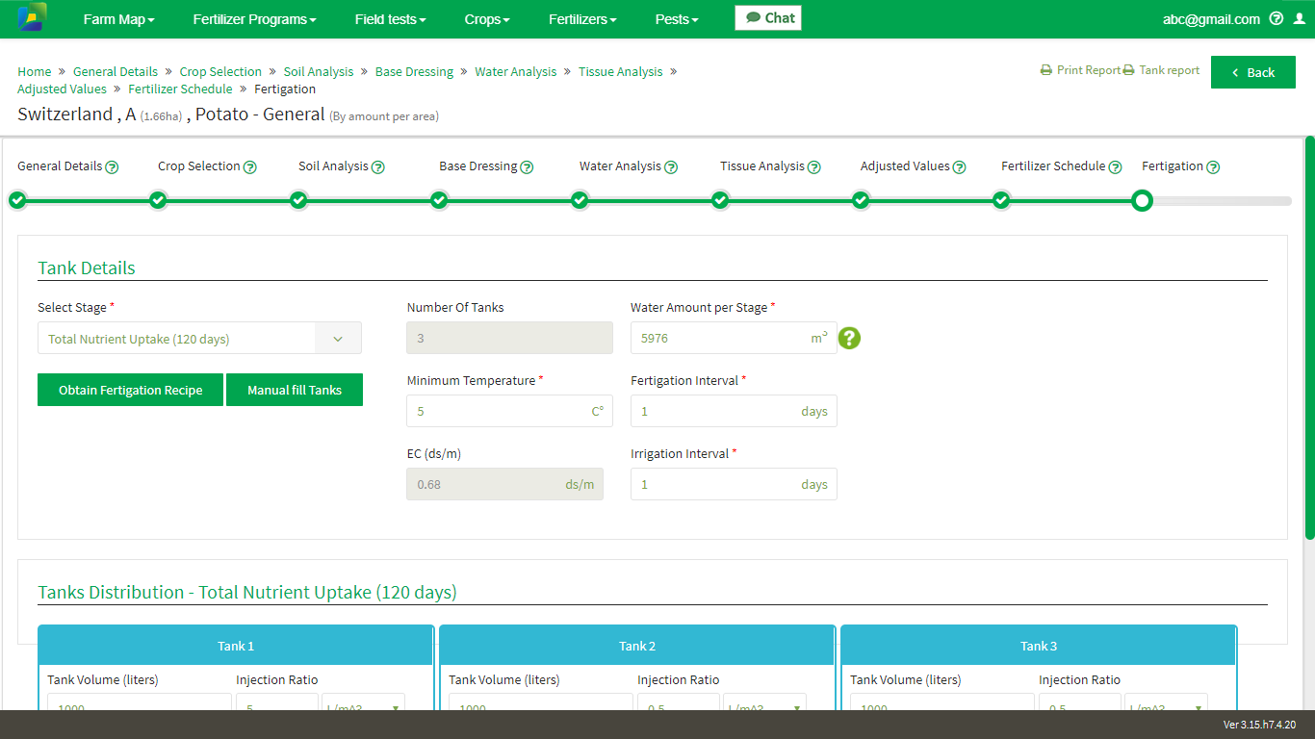Click the Minimum Temperature input field
1315x739 pixels.
tap(509, 411)
